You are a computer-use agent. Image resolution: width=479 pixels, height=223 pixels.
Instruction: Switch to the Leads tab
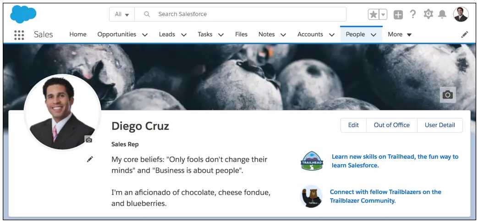coord(167,34)
